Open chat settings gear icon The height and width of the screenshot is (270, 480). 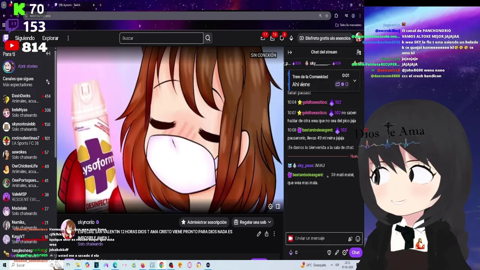344,253
